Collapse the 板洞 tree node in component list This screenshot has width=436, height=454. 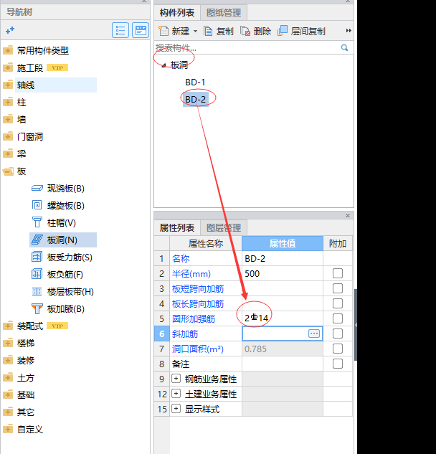[164, 65]
